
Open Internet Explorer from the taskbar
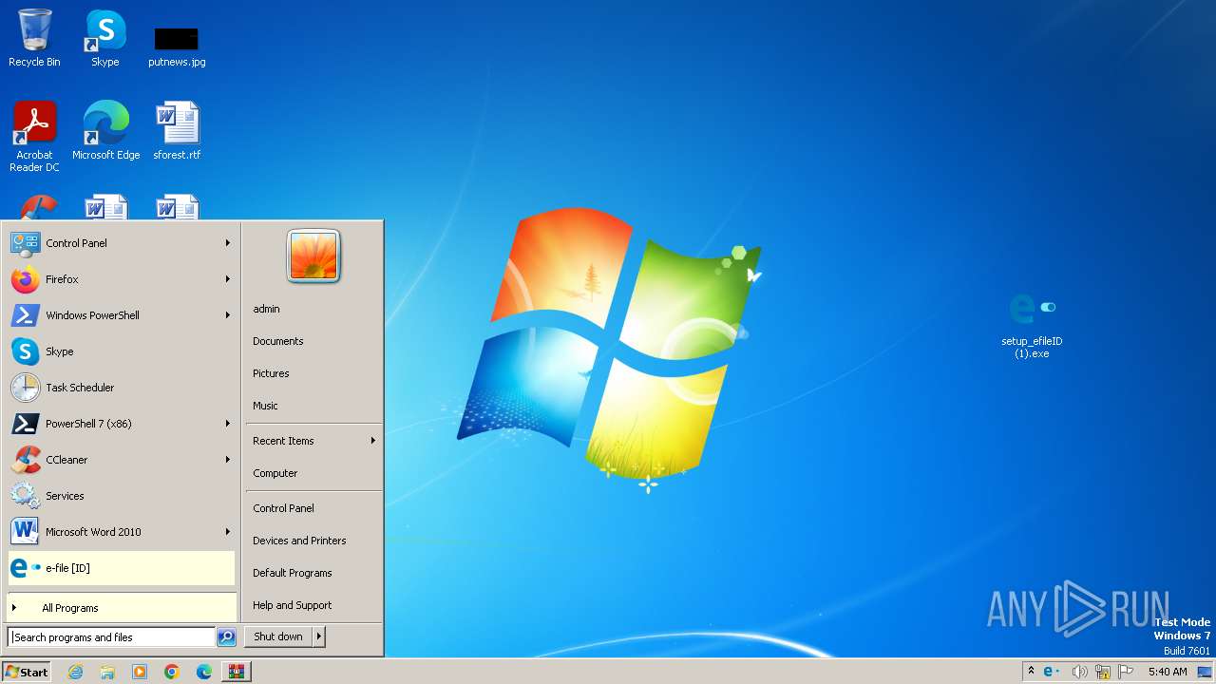pyautogui.click(x=75, y=672)
